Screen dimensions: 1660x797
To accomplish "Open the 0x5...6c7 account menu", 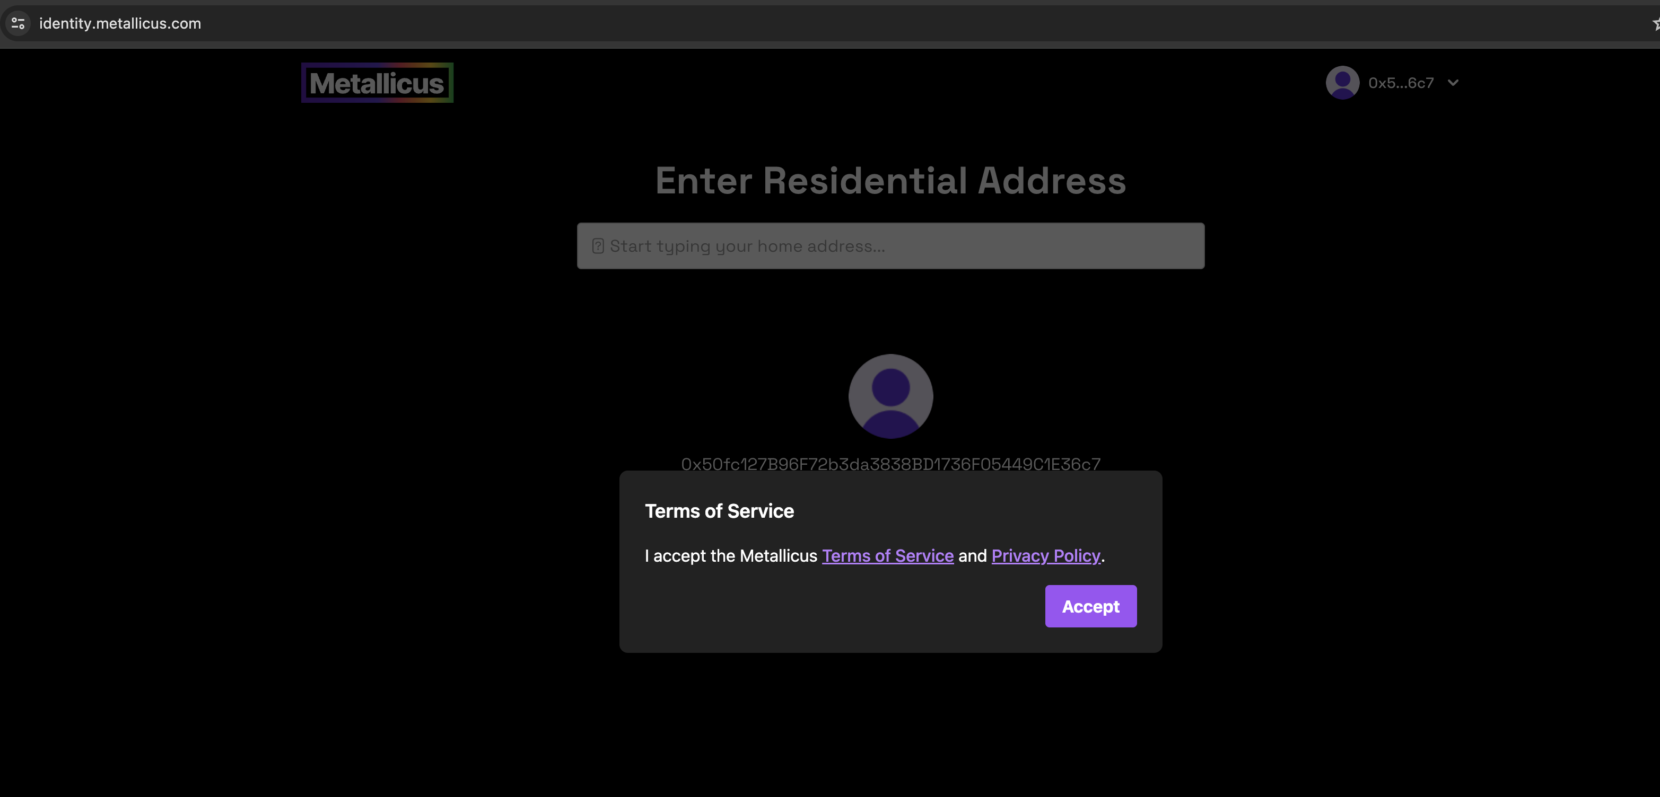I will click(1402, 83).
